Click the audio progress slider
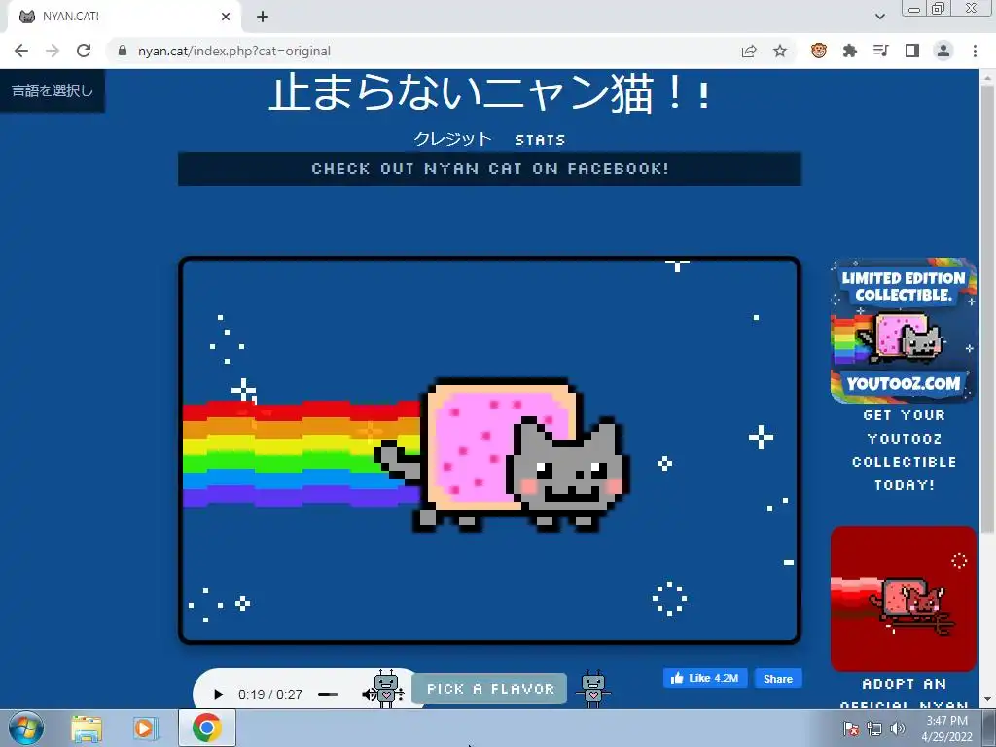 [x=329, y=694]
